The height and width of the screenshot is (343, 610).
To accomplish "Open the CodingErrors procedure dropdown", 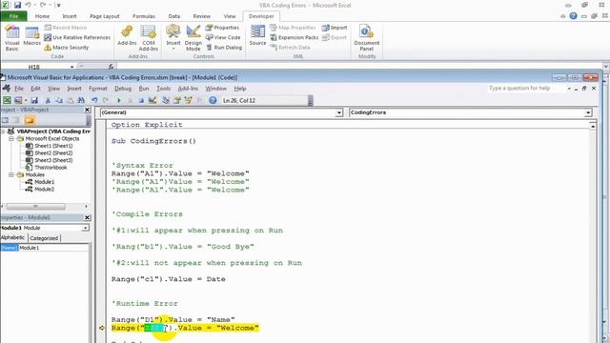I will [x=588, y=112].
